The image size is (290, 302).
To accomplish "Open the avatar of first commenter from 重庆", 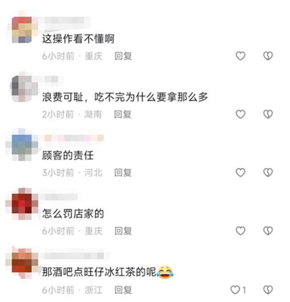I will click(x=22, y=30).
